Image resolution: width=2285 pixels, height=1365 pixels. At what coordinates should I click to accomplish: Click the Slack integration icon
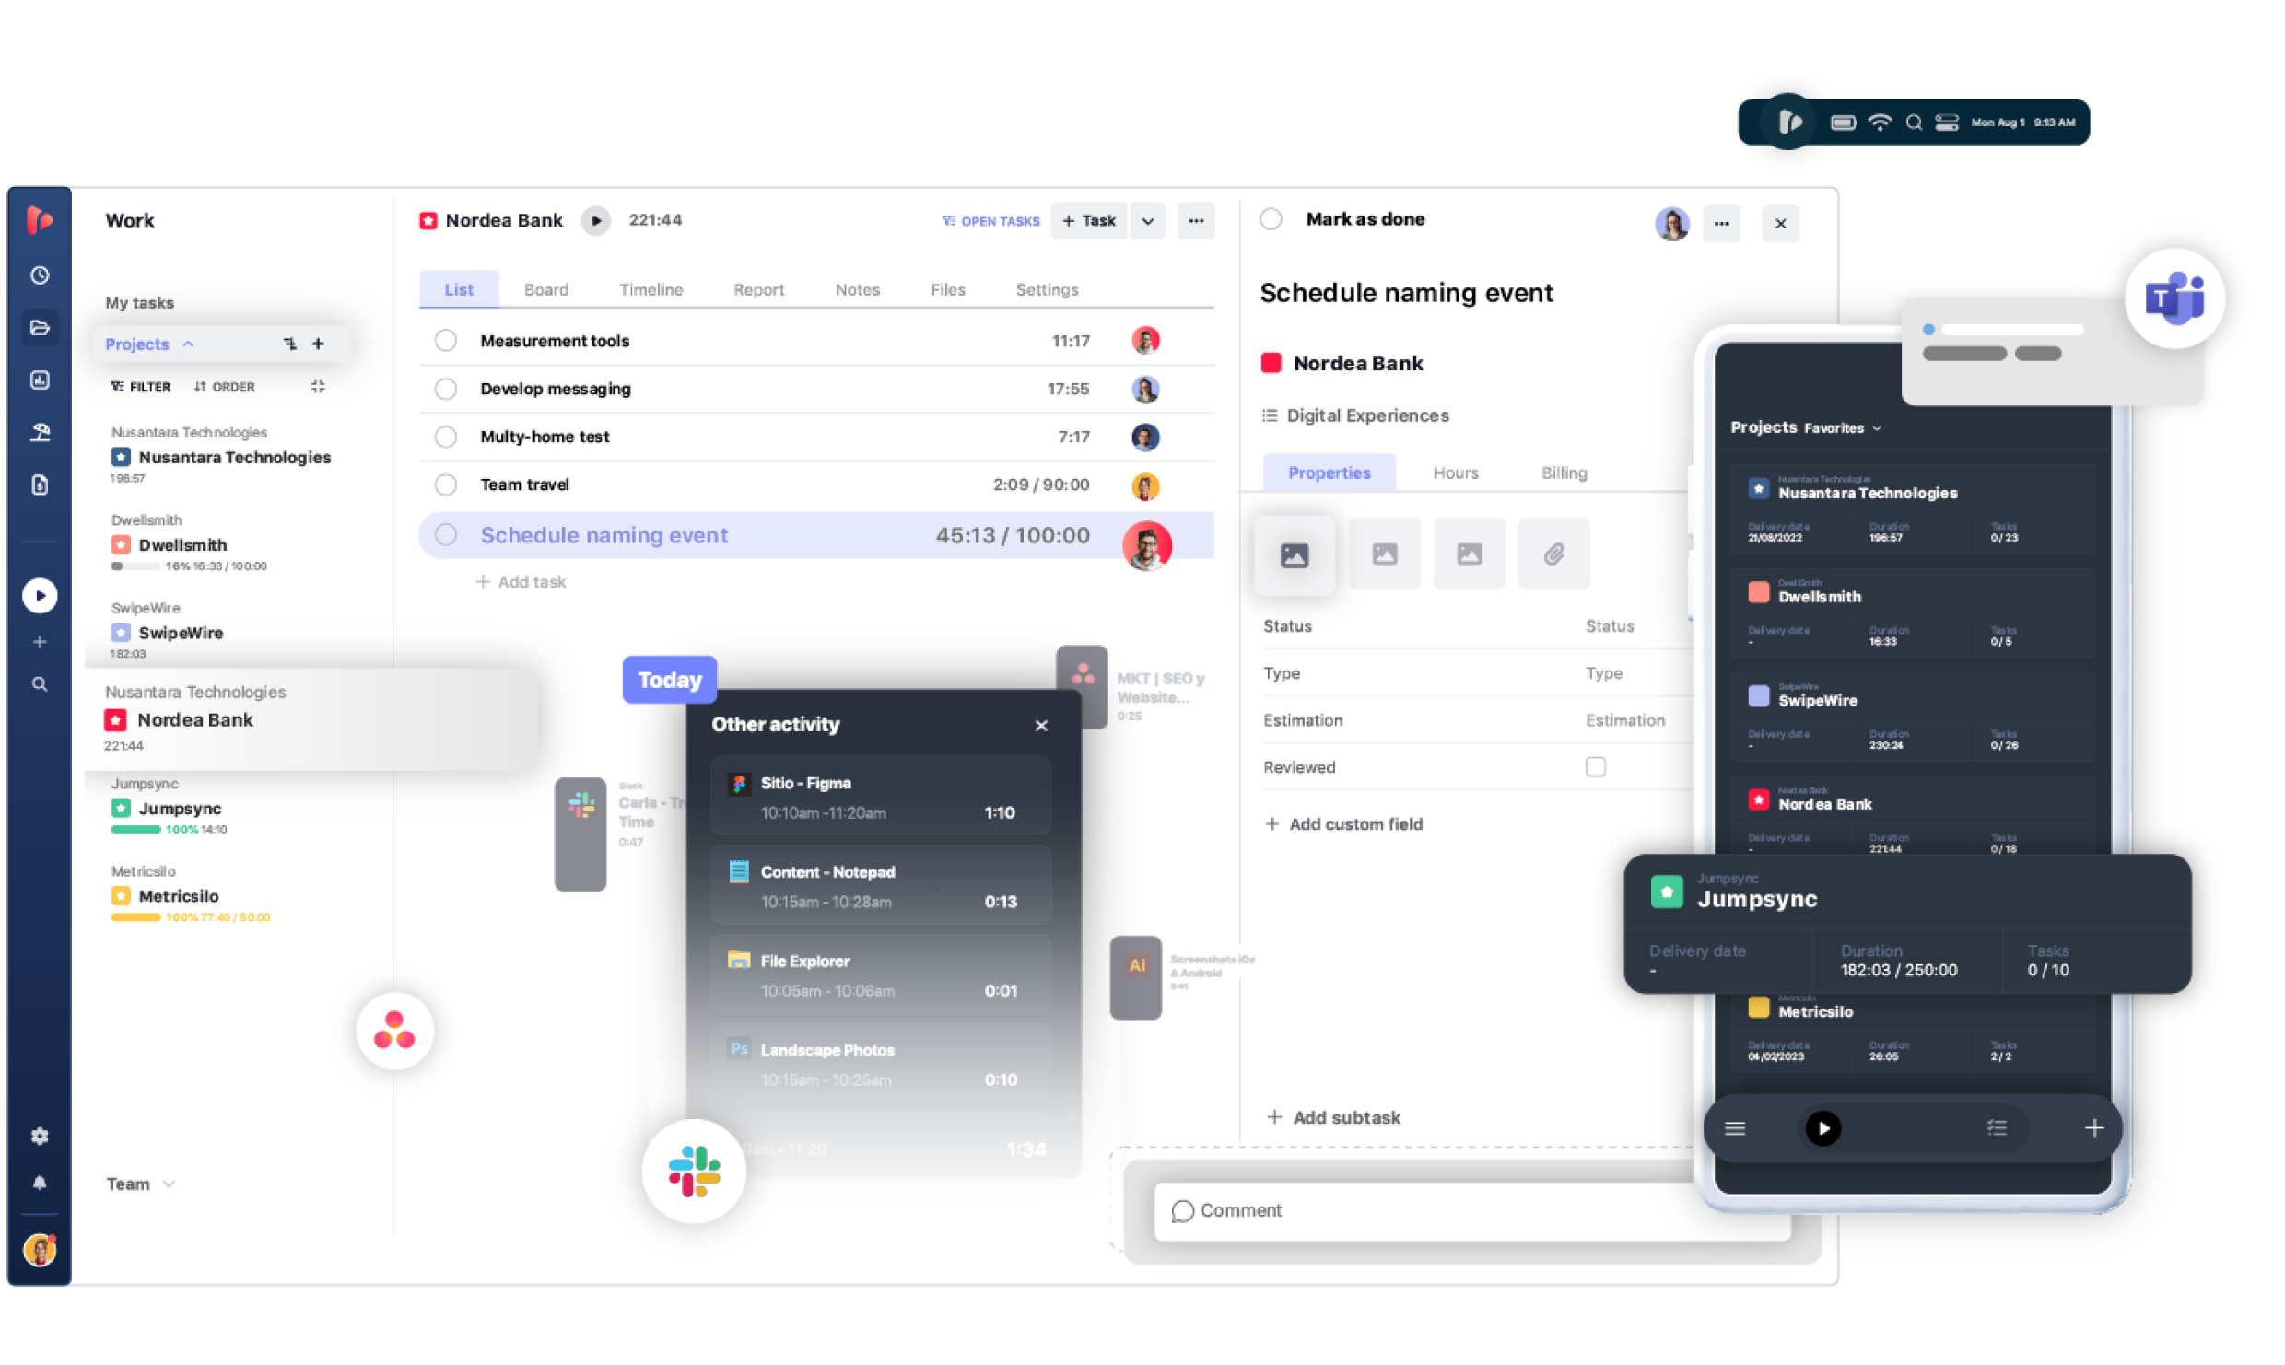694,1167
